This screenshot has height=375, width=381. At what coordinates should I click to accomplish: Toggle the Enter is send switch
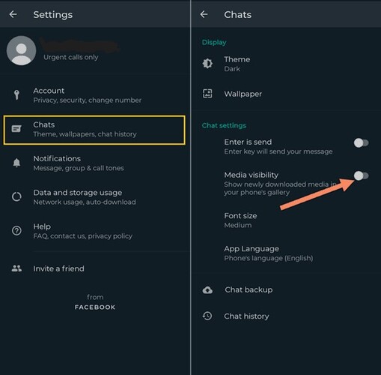click(361, 143)
